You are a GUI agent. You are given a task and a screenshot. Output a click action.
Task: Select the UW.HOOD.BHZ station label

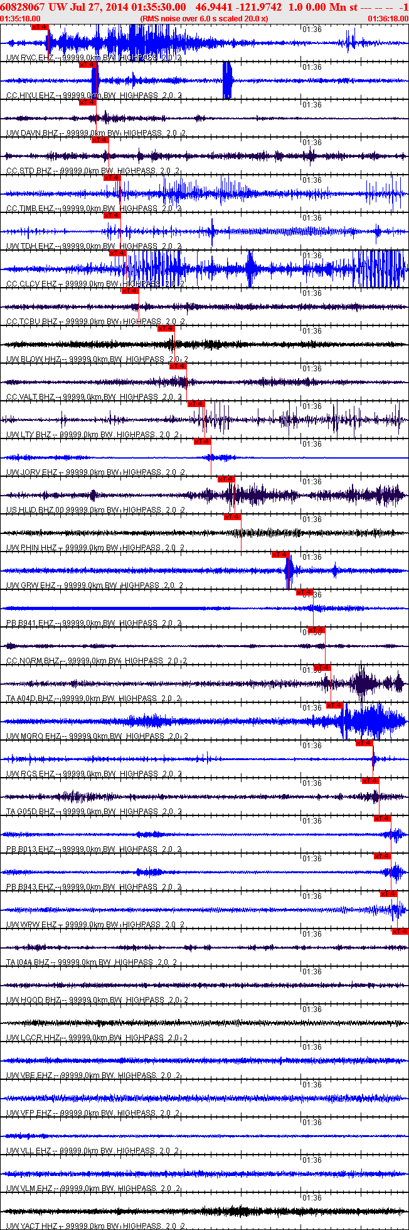[34, 999]
